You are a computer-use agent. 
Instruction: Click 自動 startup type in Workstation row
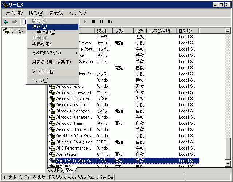click(140, 154)
